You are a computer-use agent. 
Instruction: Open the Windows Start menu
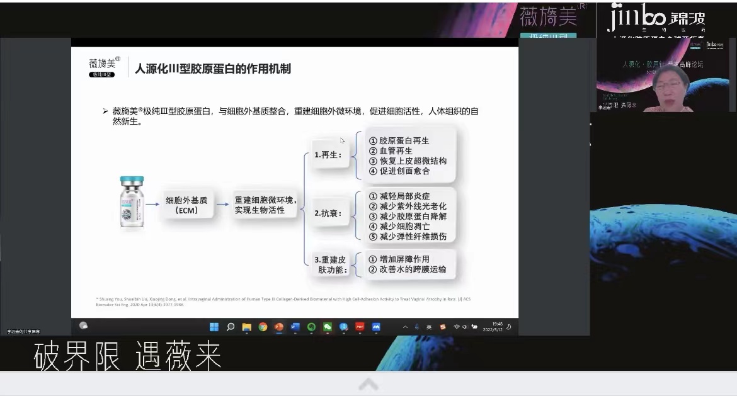tap(214, 327)
